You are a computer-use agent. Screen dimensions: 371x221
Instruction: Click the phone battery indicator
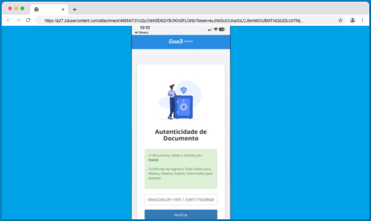(x=222, y=29)
